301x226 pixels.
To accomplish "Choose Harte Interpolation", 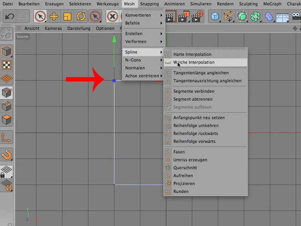I will [205, 54].
